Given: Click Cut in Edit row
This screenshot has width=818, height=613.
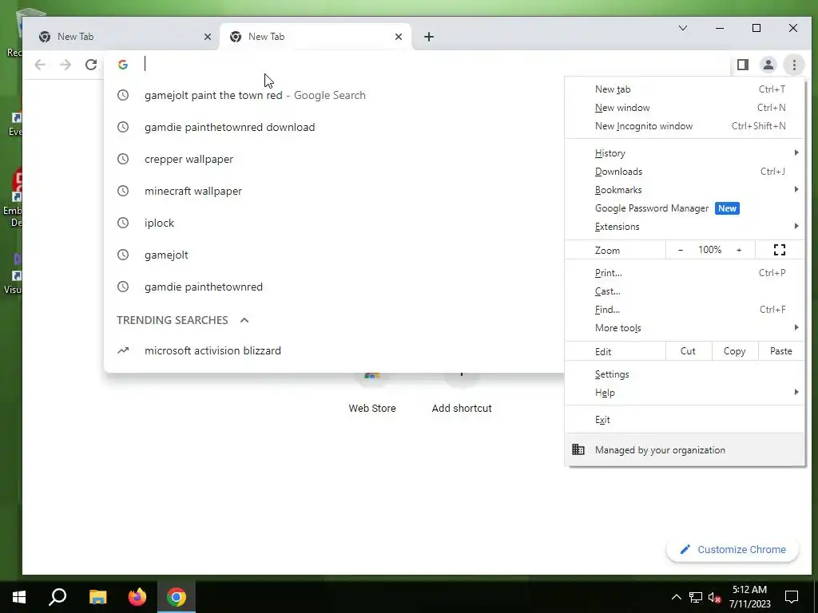Looking at the screenshot, I should 688,351.
